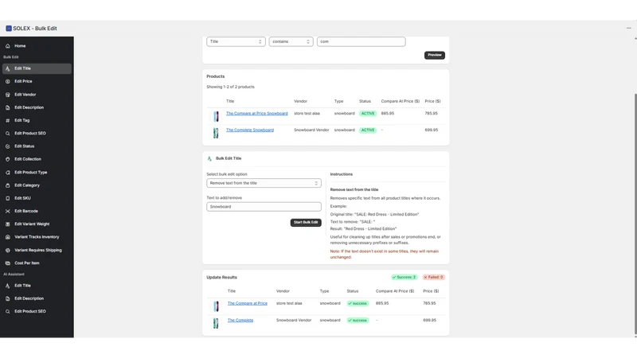Open 'The Complete' result link
Image resolution: width=637 pixels, height=358 pixels.
[240, 321]
